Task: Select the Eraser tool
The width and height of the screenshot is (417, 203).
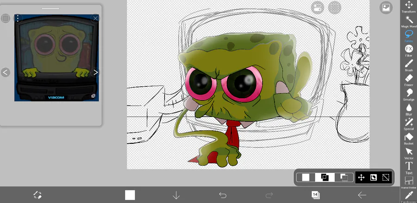Action: [x=409, y=80]
